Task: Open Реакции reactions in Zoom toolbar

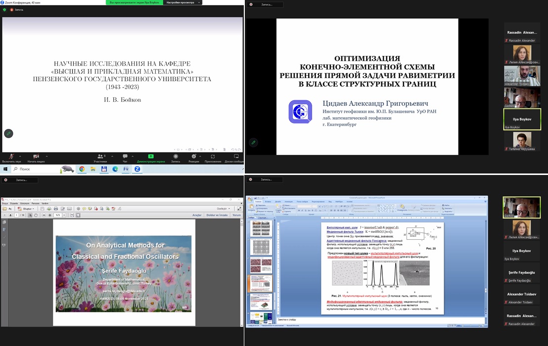Action: click(x=193, y=157)
